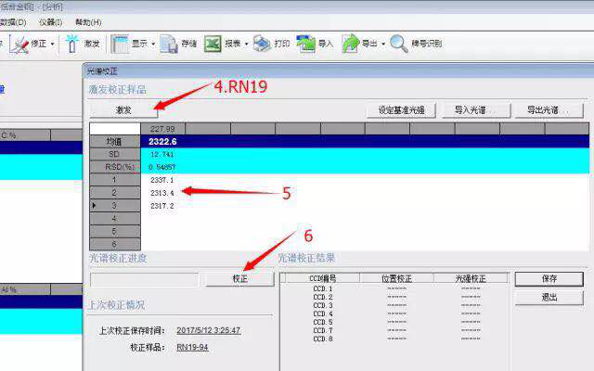
Task: Open the 帮助(H) menu
Action: tap(89, 20)
